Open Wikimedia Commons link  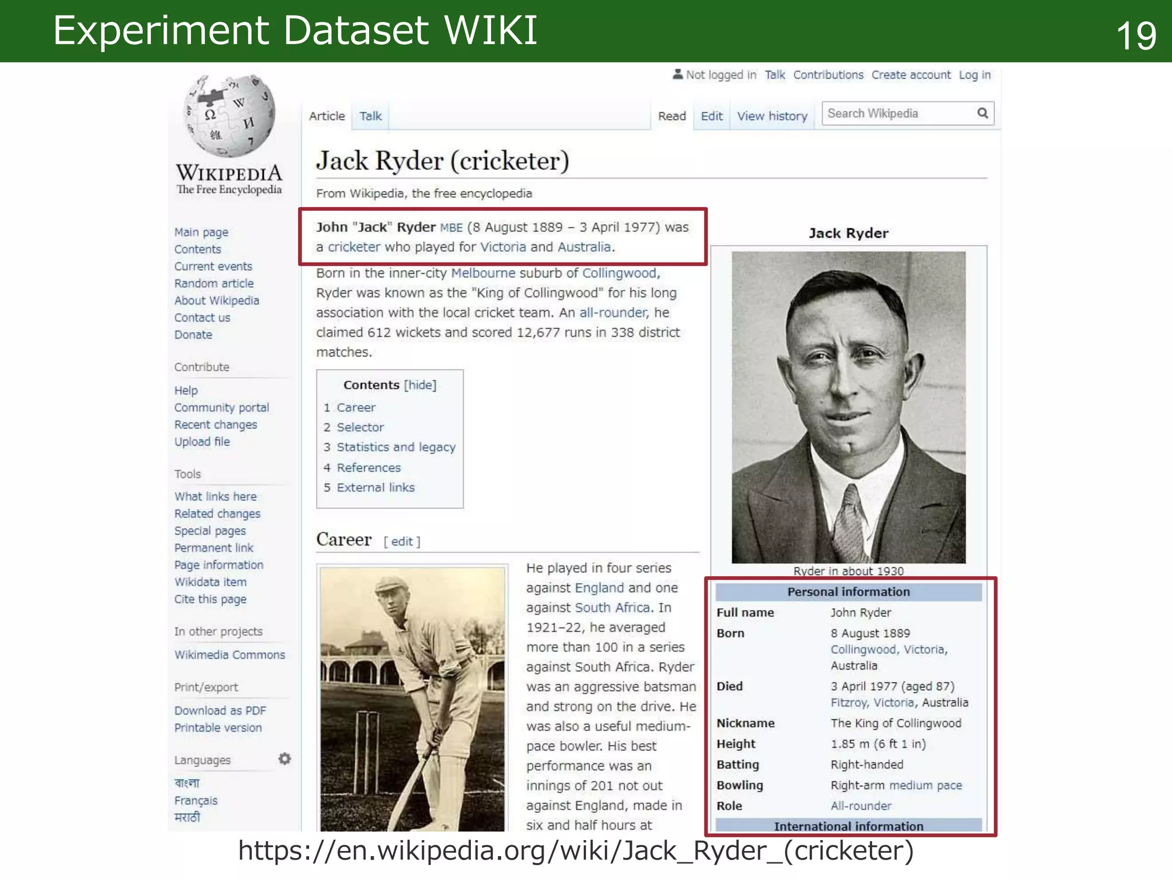pos(229,655)
